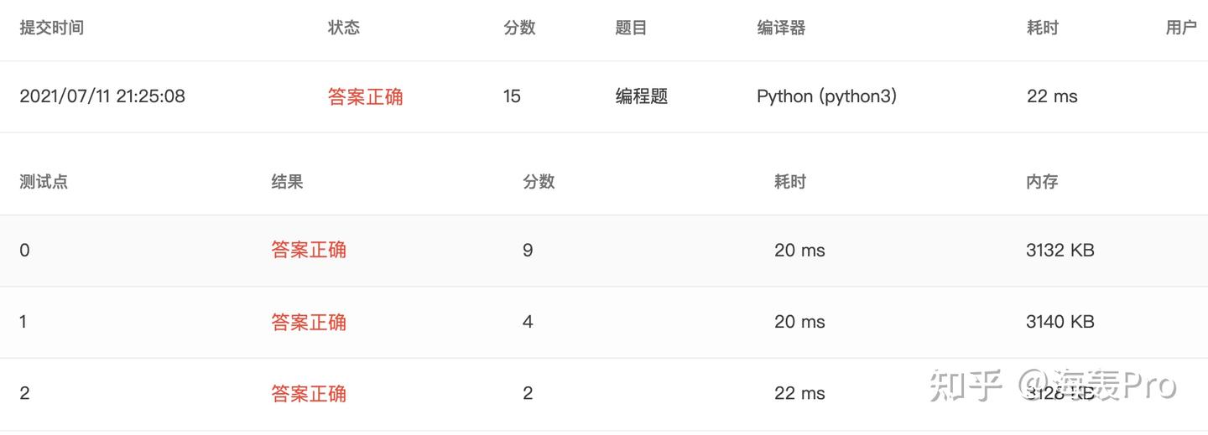1208x435 pixels.
Task: Select the 答案正确 result for test point 0
Action: pyautogui.click(x=309, y=250)
